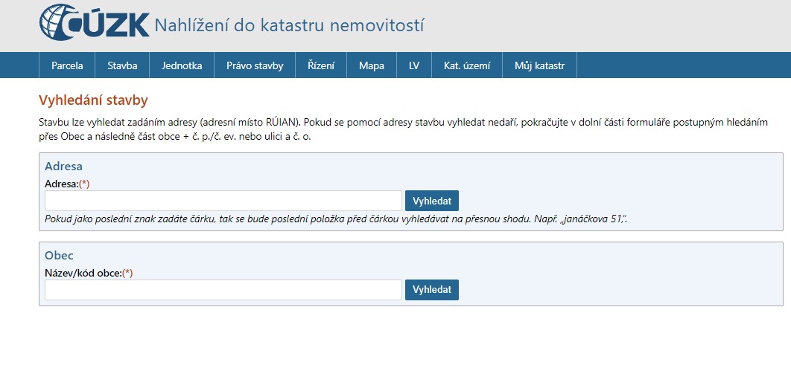The width and height of the screenshot is (791, 365).
Task: Open the Kat. území menu item
Action: click(467, 65)
